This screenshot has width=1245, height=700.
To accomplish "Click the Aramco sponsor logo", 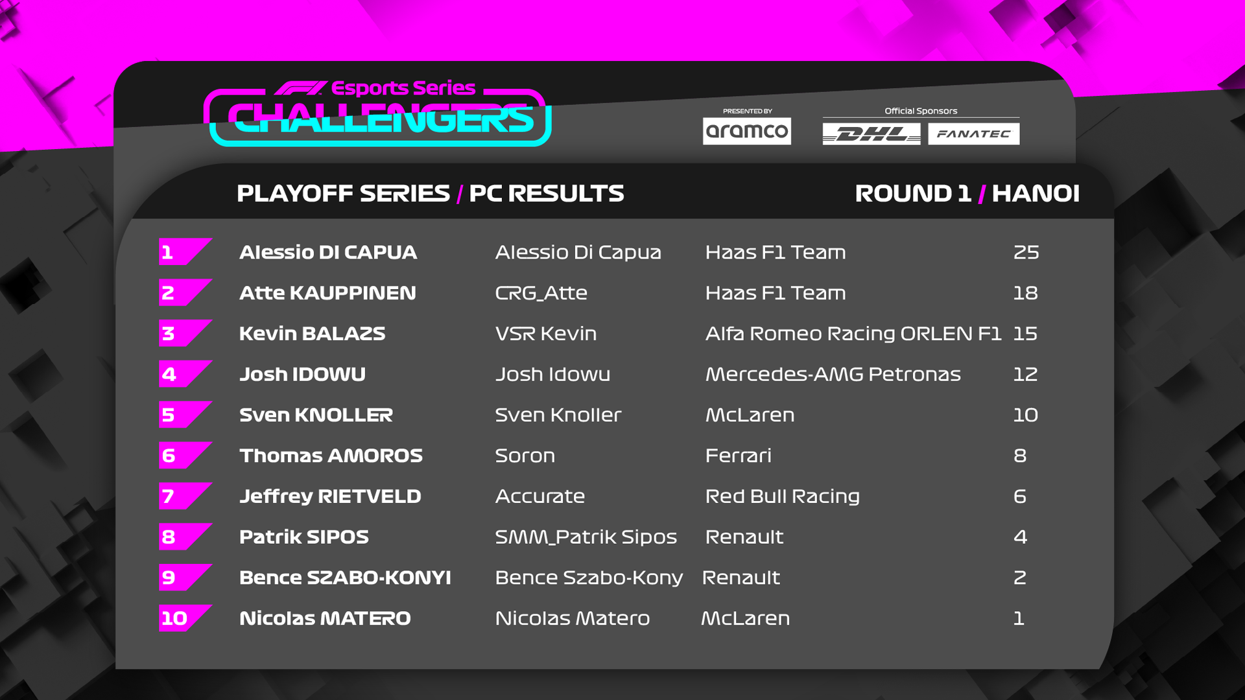I will coord(746,130).
